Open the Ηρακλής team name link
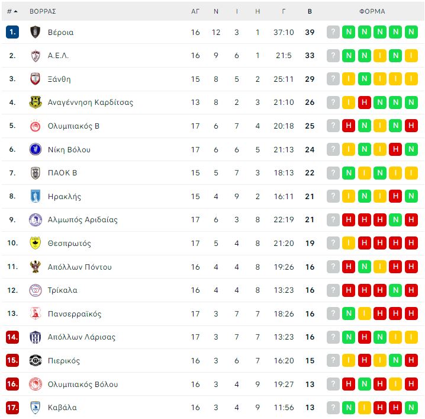Viewport: 425px width, 419px height. (x=65, y=197)
